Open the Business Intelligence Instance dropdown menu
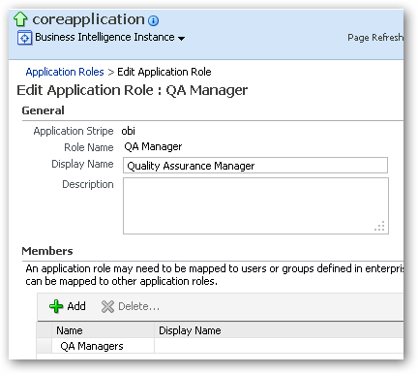 click(x=109, y=38)
